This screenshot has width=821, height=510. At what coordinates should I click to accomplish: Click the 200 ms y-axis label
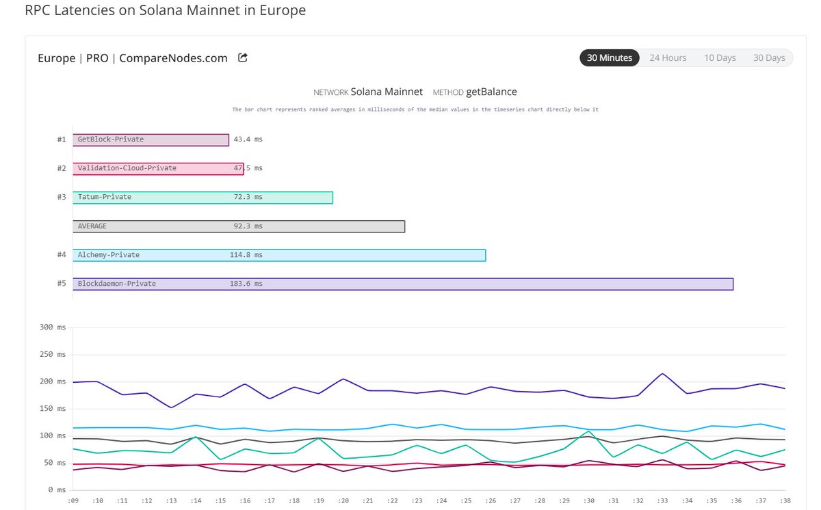53,381
